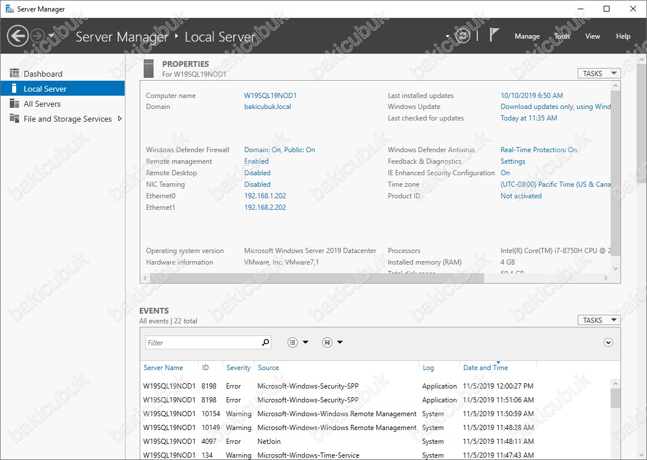Open the navigation history dropdown arrow
The width and height of the screenshot is (647, 460).
[x=51, y=36]
